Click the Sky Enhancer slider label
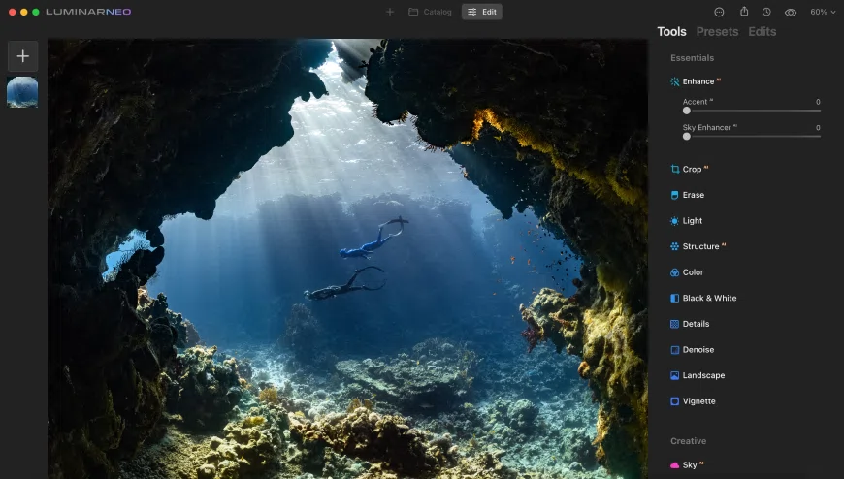Viewport: 844px width, 479px height. click(x=707, y=128)
